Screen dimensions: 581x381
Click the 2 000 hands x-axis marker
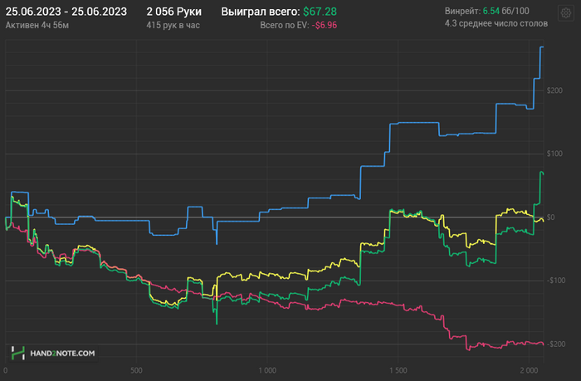tap(529, 370)
